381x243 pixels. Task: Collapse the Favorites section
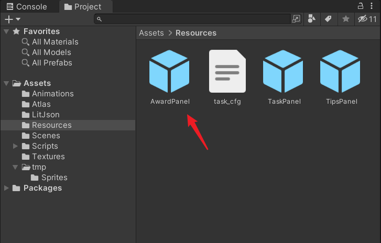pyautogui.click(x=6, y=31)
